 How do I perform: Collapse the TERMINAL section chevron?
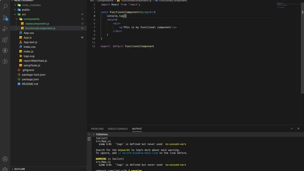[94, 134]
